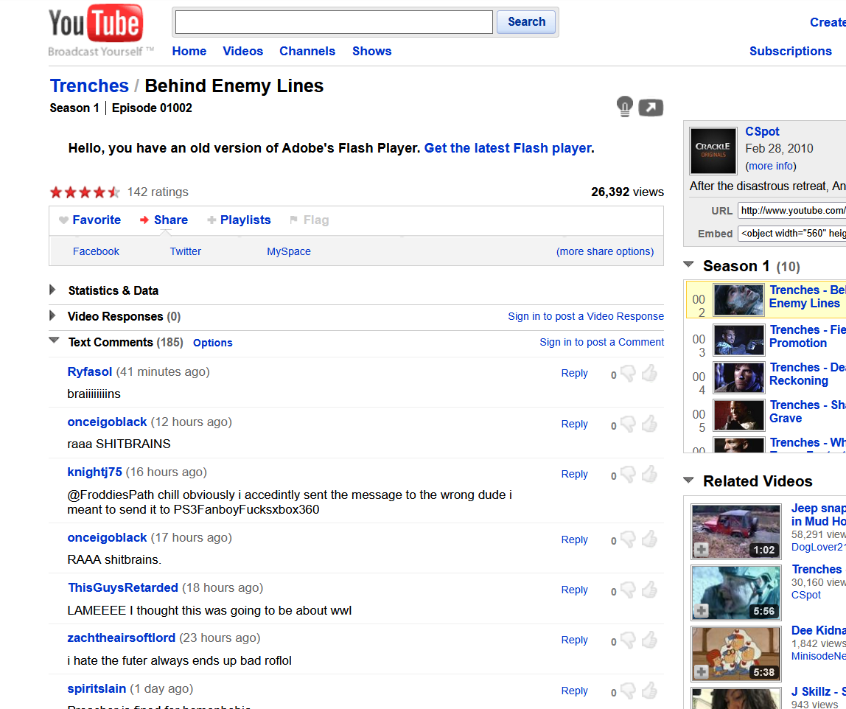Viewport: 846px width, 709px height.
Task: Thumbs down onceigoblack's 17 hours ago comment
Action: (628, 539)
